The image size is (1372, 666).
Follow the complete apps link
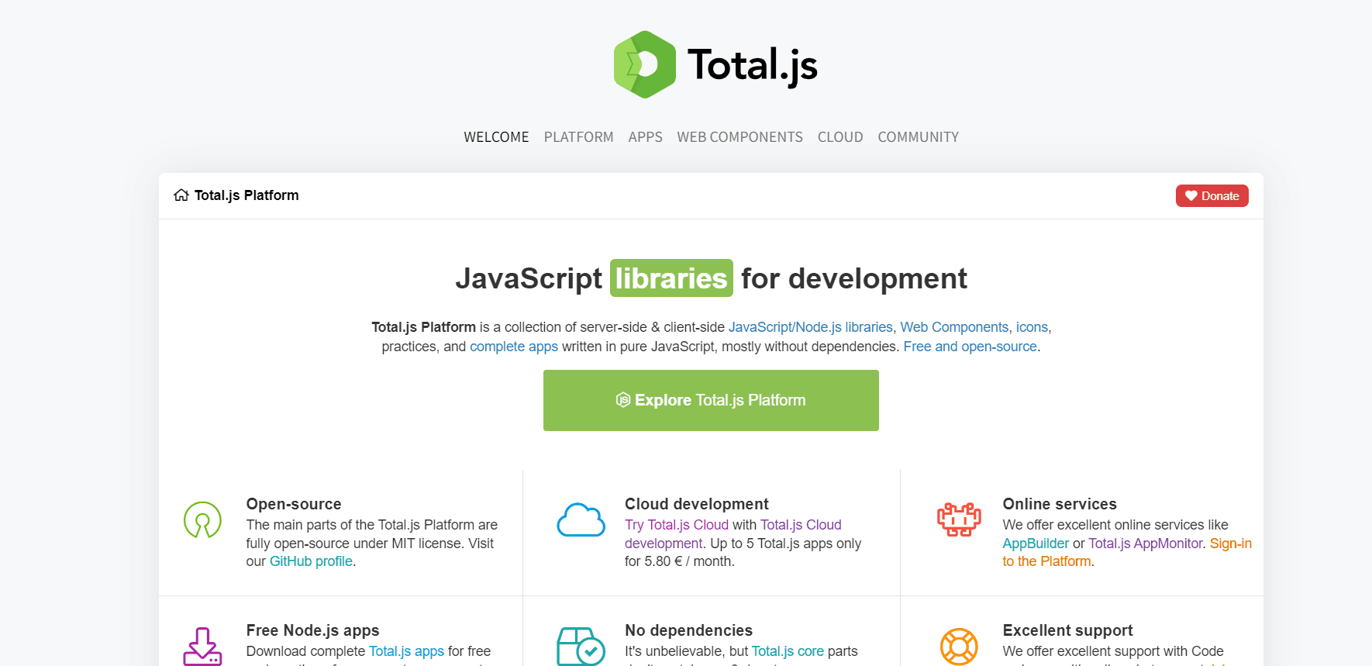click(x=514, y=347)
